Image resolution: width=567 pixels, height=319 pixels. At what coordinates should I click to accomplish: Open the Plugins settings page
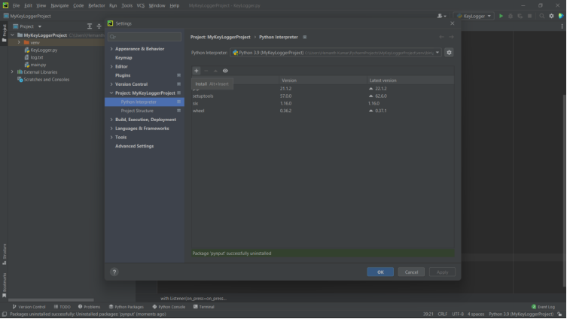tap(123, 75)
